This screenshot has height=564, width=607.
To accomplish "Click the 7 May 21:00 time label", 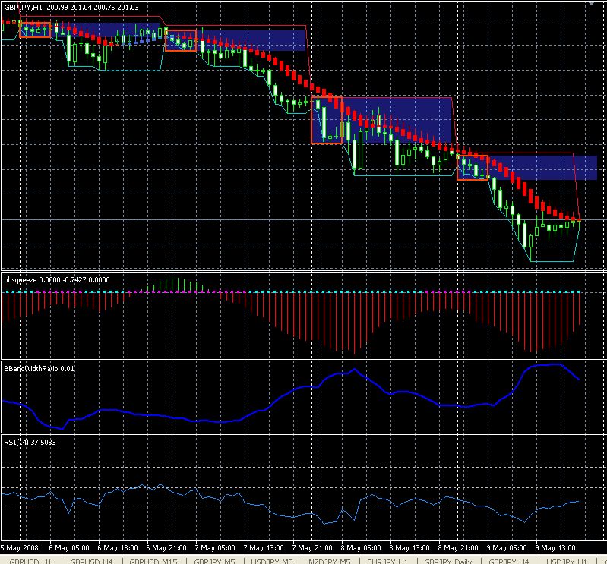I will (x=312, y=548).
